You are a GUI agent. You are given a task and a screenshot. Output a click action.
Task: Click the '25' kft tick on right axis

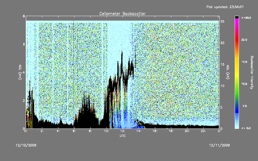pos(222,21)
